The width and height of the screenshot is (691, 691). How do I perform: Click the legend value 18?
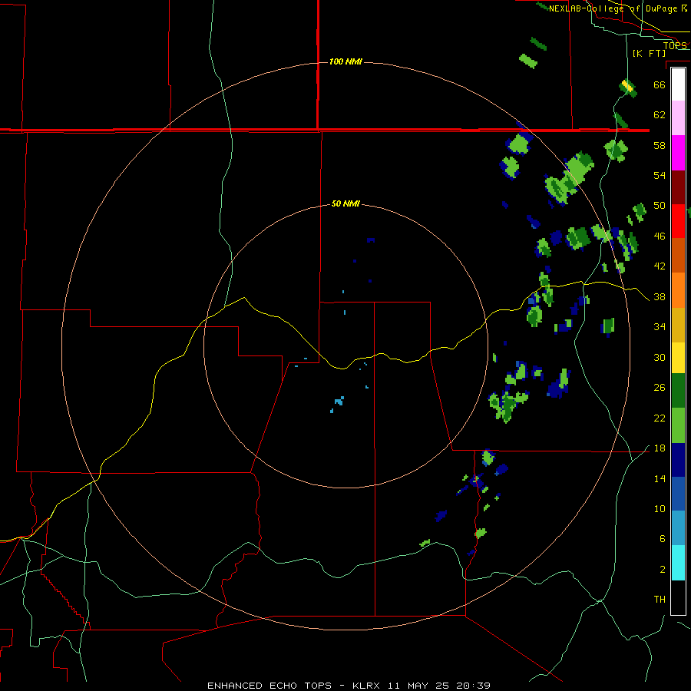tap(660, 448)
